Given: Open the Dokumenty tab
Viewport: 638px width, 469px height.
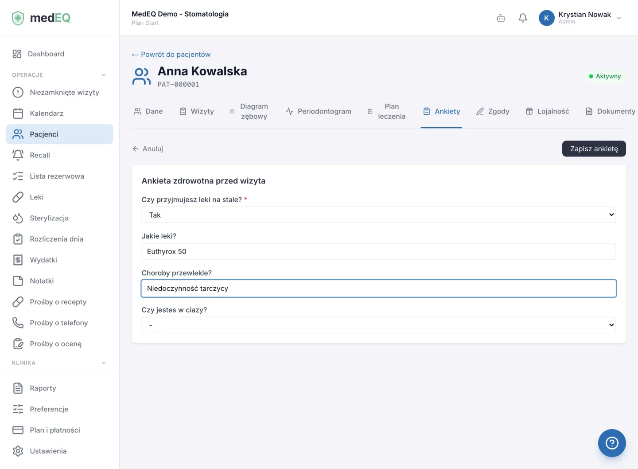Looking at the screenshot, I should coord(611,111).
